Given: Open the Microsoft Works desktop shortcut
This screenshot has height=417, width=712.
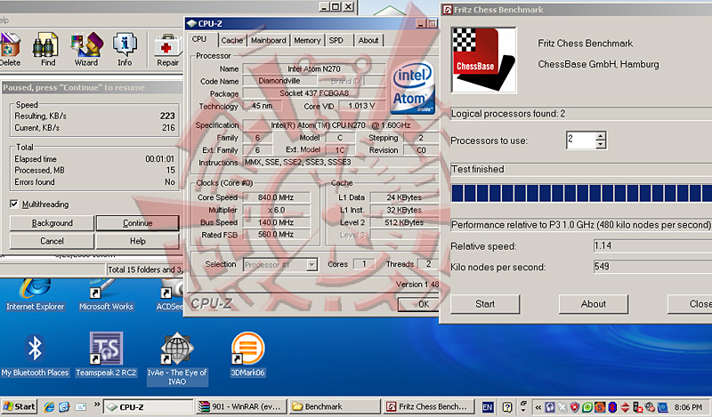Looking at the screenshot, I should 106,296.
